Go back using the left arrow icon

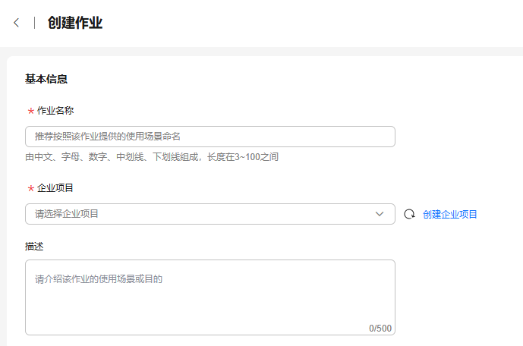[16, 23]
